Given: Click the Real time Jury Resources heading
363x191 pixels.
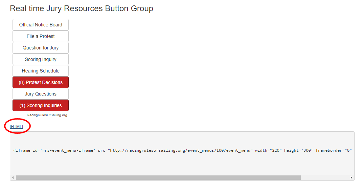Looking at the screenshot, I should click(x=82, y=8).
